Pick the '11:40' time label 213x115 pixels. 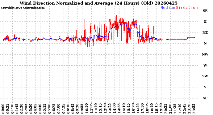pos(96,109)
